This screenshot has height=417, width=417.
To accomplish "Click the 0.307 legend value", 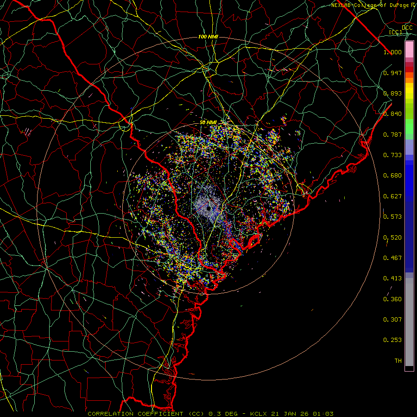I will tap(392, 320).
